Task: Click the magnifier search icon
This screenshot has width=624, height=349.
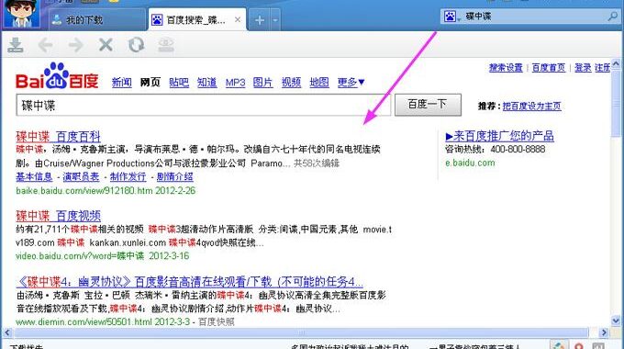Action: click(x=613, y=17)
